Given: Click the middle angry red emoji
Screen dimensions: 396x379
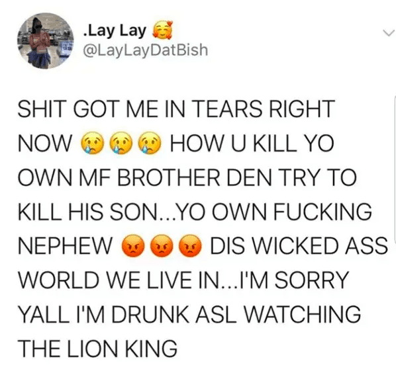Looking at the screenshot, I should 162,246.
